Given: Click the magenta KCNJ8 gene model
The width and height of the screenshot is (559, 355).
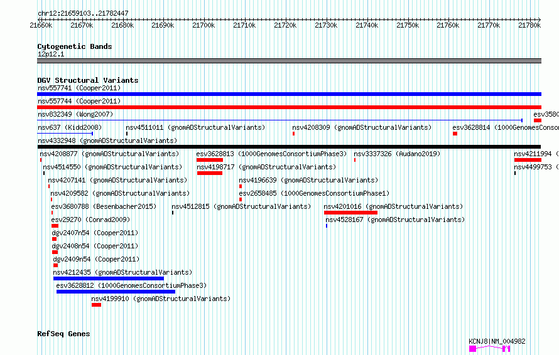Looking at the screenshot, I should 489,349.
